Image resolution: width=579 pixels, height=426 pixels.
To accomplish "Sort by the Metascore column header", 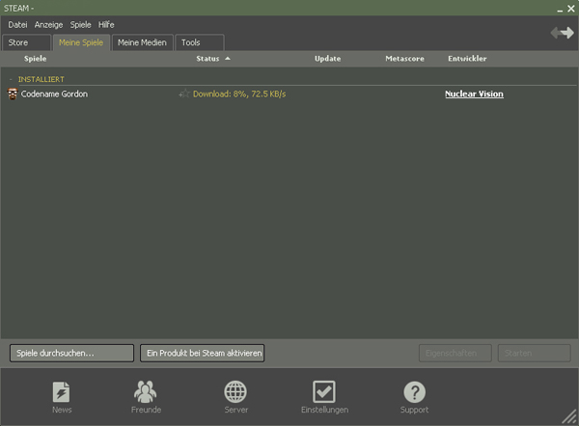I will coord(404,59).
